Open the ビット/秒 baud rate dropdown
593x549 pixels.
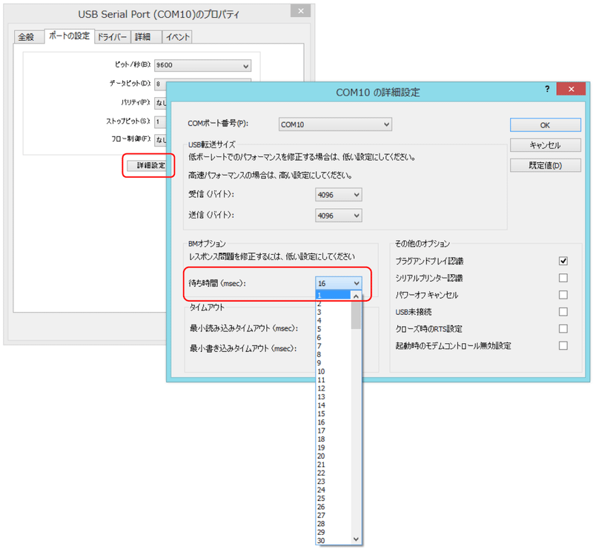(203, 65)
